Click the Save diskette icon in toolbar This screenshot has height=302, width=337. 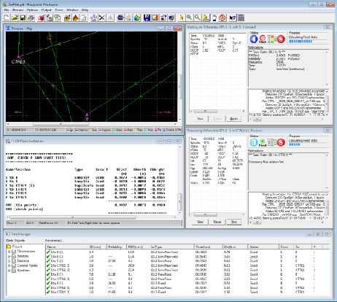(x=23, y=18)
